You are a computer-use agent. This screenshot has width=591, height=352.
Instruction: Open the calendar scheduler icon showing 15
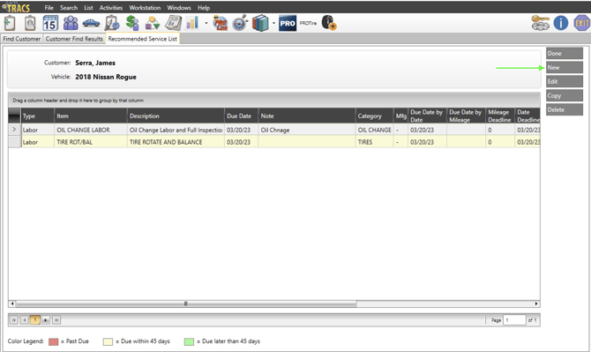point(50,23)
